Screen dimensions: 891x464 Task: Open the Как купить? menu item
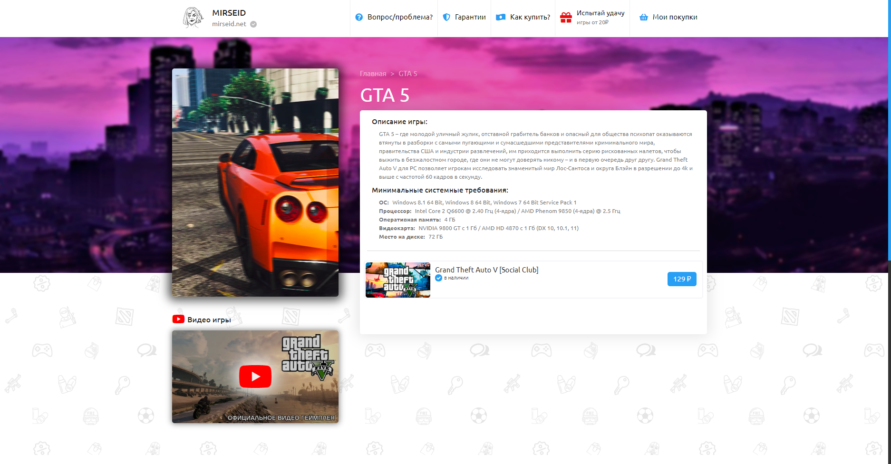523,17
